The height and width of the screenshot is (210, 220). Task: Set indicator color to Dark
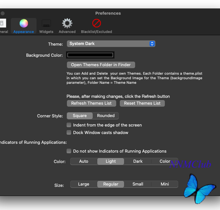138,161
